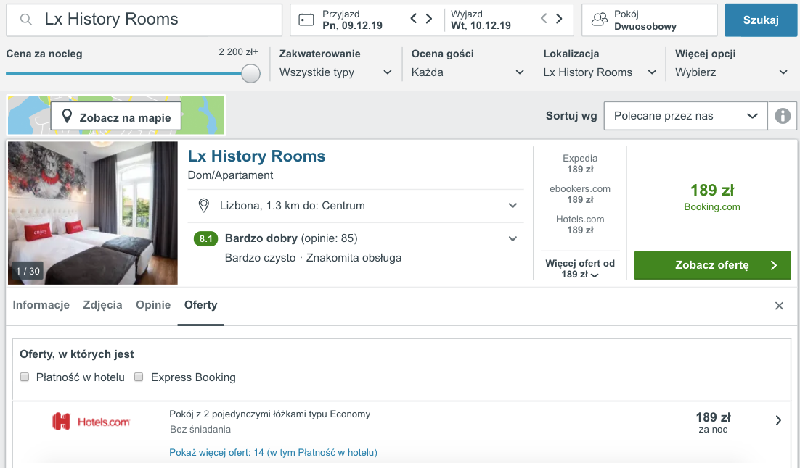The width and height of the screenshot is (800, 468).
Task: Enable Express Booking checkbox
Action: [x=139, y=377]
